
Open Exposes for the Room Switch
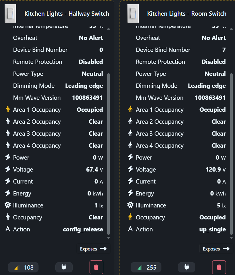pos(216,249)
